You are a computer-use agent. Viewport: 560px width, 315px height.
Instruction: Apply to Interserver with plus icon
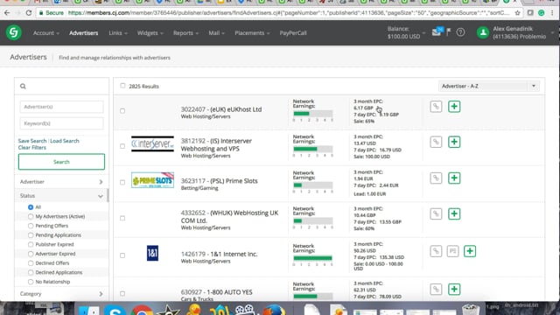tap(454, 142)
